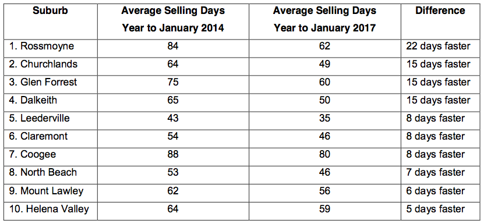The width and height of the screenshot is (484, 224).
Task: Select the Difference column header
Action: click(x=440, y=11)
